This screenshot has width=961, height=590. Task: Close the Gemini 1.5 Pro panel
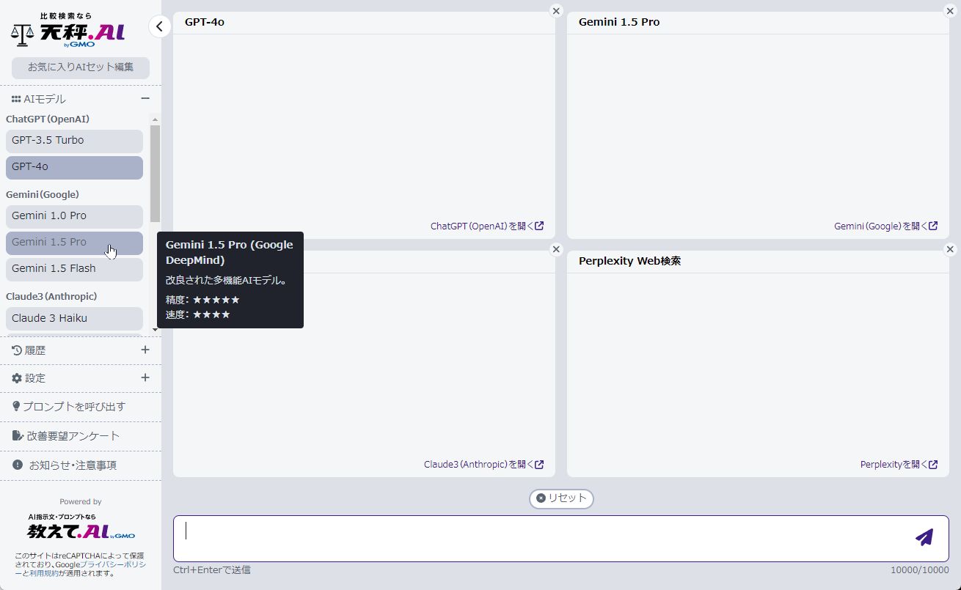(x=950, y=11)
